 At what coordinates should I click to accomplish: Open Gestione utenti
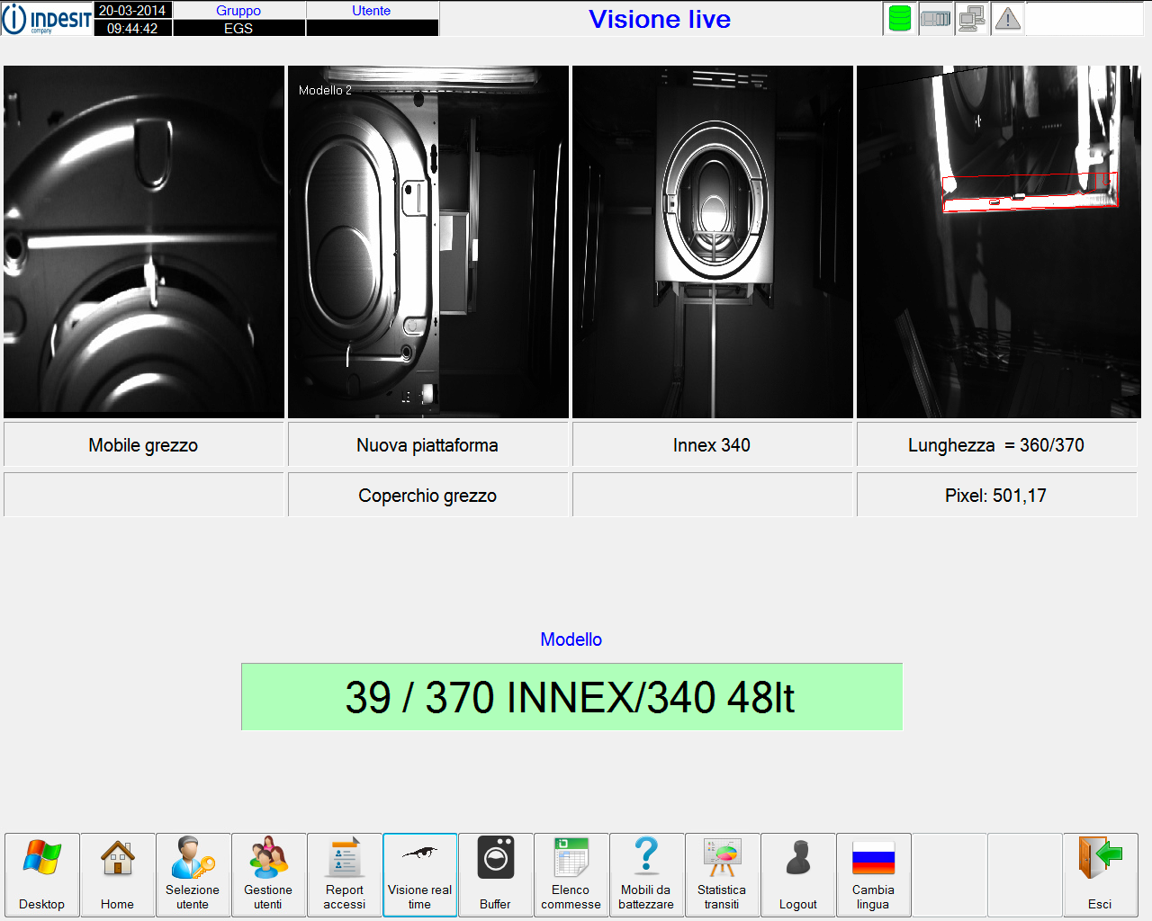click(x=269, y=875)
